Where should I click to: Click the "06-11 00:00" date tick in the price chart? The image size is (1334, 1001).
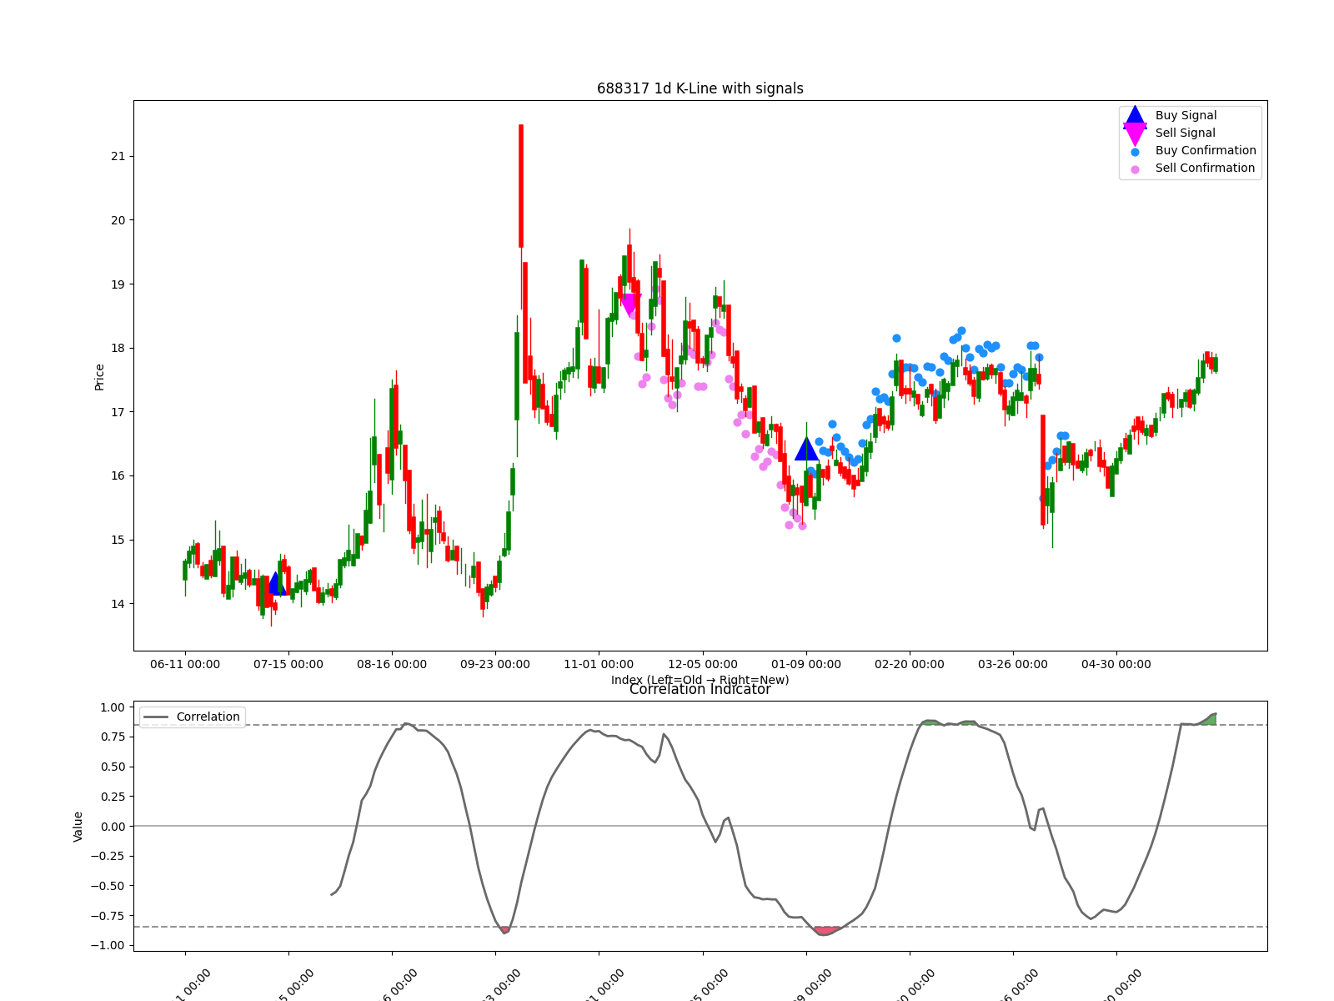click(x=185, y=664)
